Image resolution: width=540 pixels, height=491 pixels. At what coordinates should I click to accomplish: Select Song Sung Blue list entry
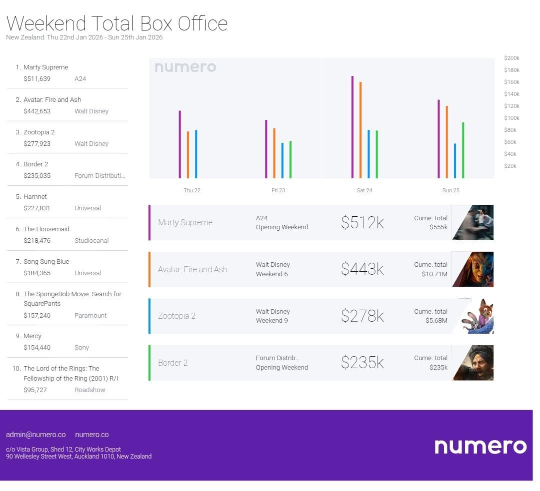pos(46,262)
